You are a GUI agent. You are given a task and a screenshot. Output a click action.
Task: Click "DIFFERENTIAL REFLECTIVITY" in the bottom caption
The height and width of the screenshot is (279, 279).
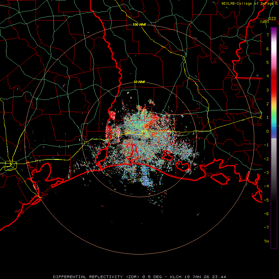(88, 277)
